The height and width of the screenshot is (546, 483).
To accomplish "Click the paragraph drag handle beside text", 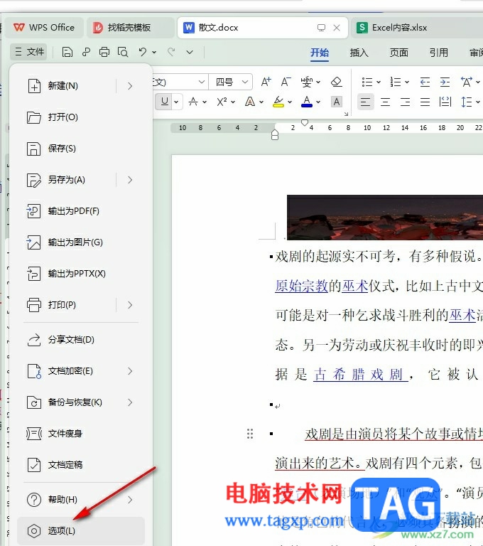I will pyautogui.click(x=249, y=434).
